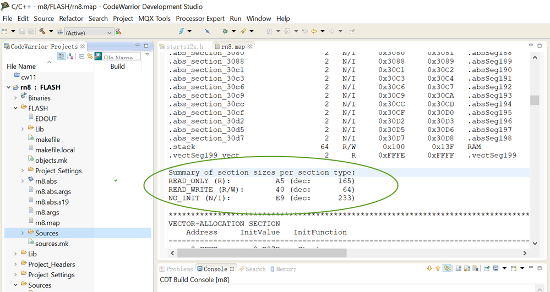Viewport: 550px width, 292px height.
Task: Click the blue lightning flash programmer icon
Action: [181, 31]
